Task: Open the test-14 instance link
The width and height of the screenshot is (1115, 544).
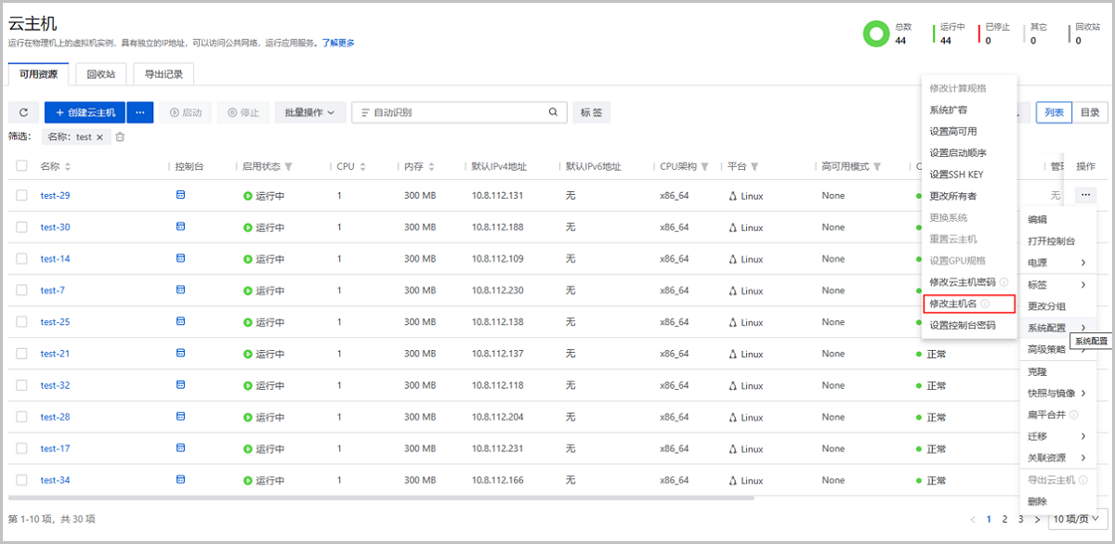Action: [x=55, y=259]
